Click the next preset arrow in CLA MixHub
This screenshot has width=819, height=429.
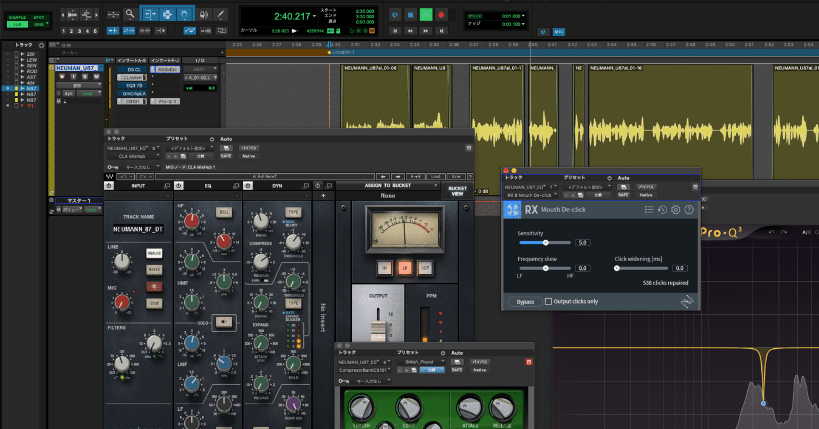(398, 176)
